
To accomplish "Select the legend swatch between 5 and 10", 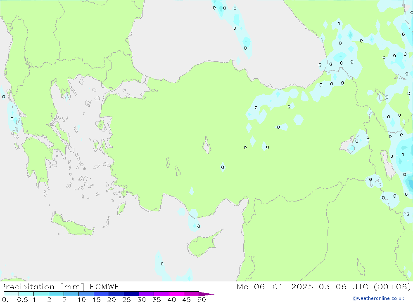I will point(71,294).
